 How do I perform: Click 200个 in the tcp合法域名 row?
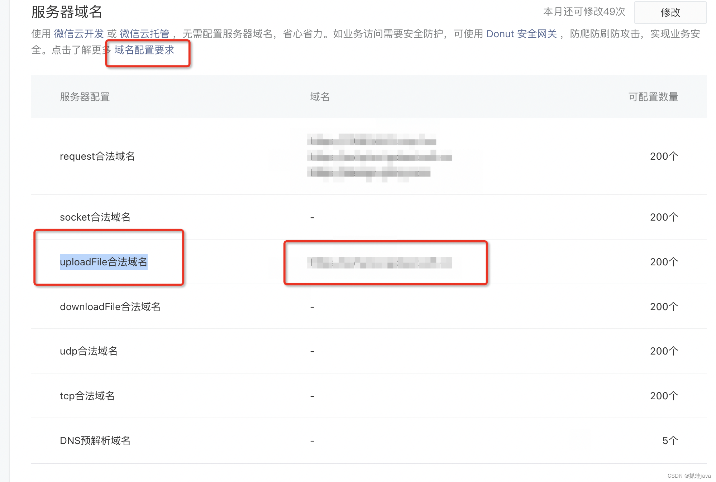pos(664,396)
